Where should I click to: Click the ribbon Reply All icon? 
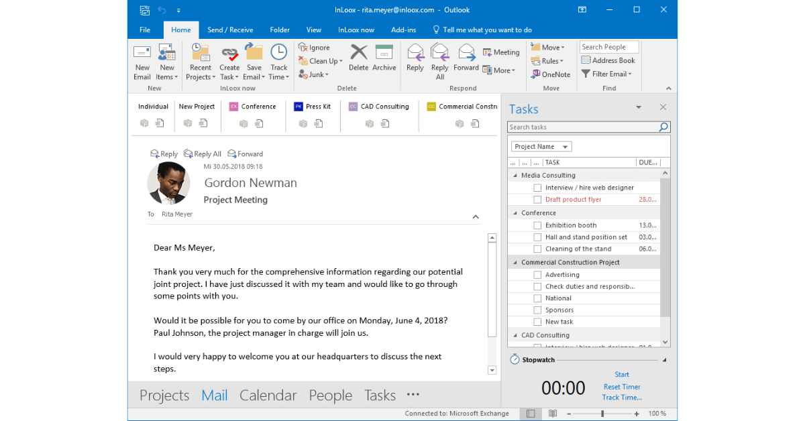(440, 52)
